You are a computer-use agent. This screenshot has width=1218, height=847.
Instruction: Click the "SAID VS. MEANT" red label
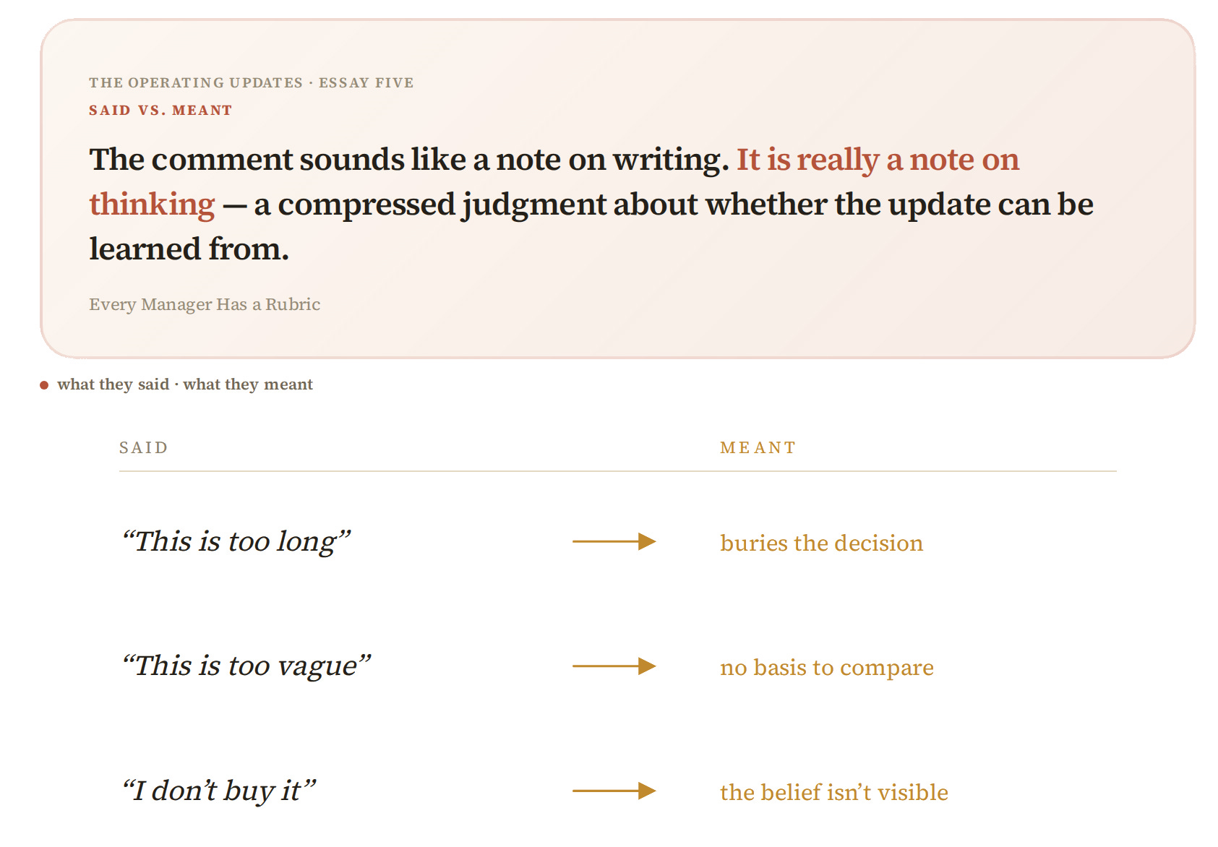tap(160, 111)
